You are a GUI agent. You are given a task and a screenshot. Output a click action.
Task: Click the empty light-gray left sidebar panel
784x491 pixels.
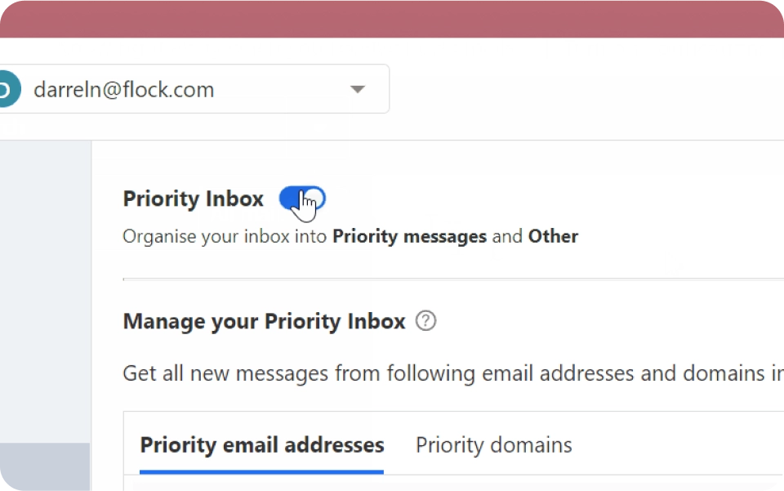pyautogui.click(x=45, y=286)
